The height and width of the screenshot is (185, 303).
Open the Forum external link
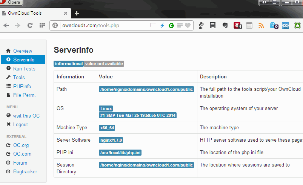[20, 163]
